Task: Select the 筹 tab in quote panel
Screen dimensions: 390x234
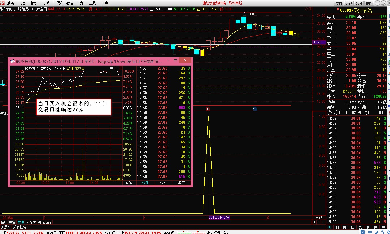Action: [383, 227]
